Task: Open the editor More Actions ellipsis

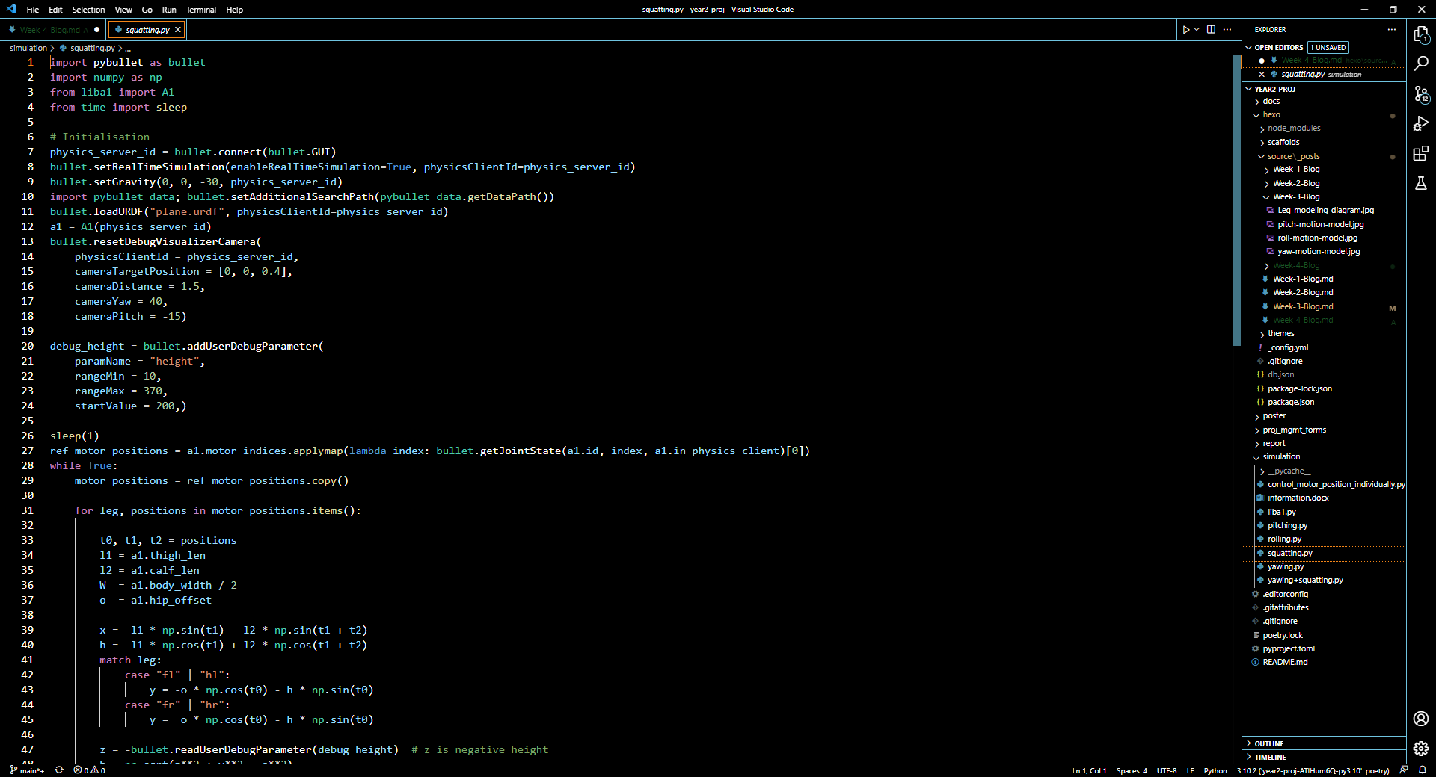Action: (x=1227, y=30)
